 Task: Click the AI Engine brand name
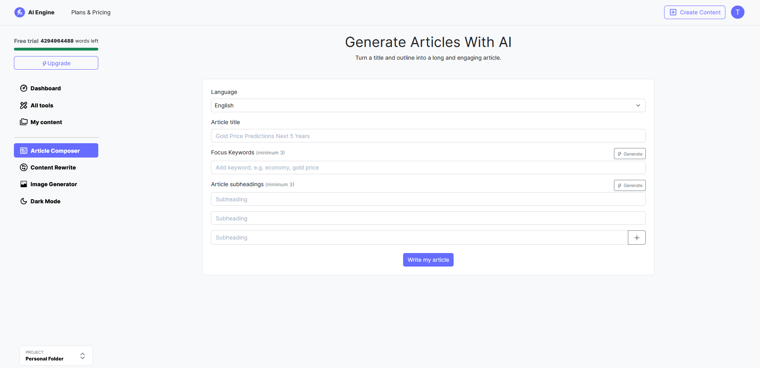coord(41,12)
